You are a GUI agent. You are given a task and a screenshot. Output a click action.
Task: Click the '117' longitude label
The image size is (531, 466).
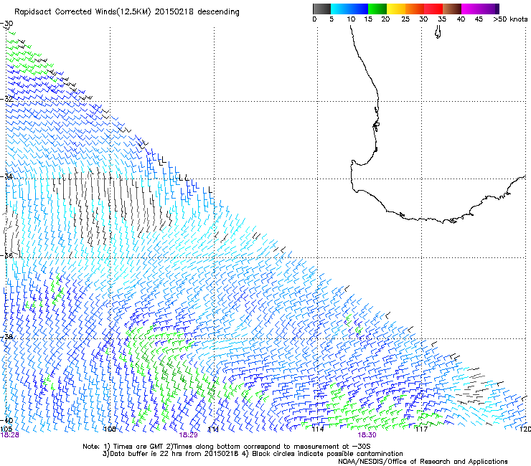421,429
